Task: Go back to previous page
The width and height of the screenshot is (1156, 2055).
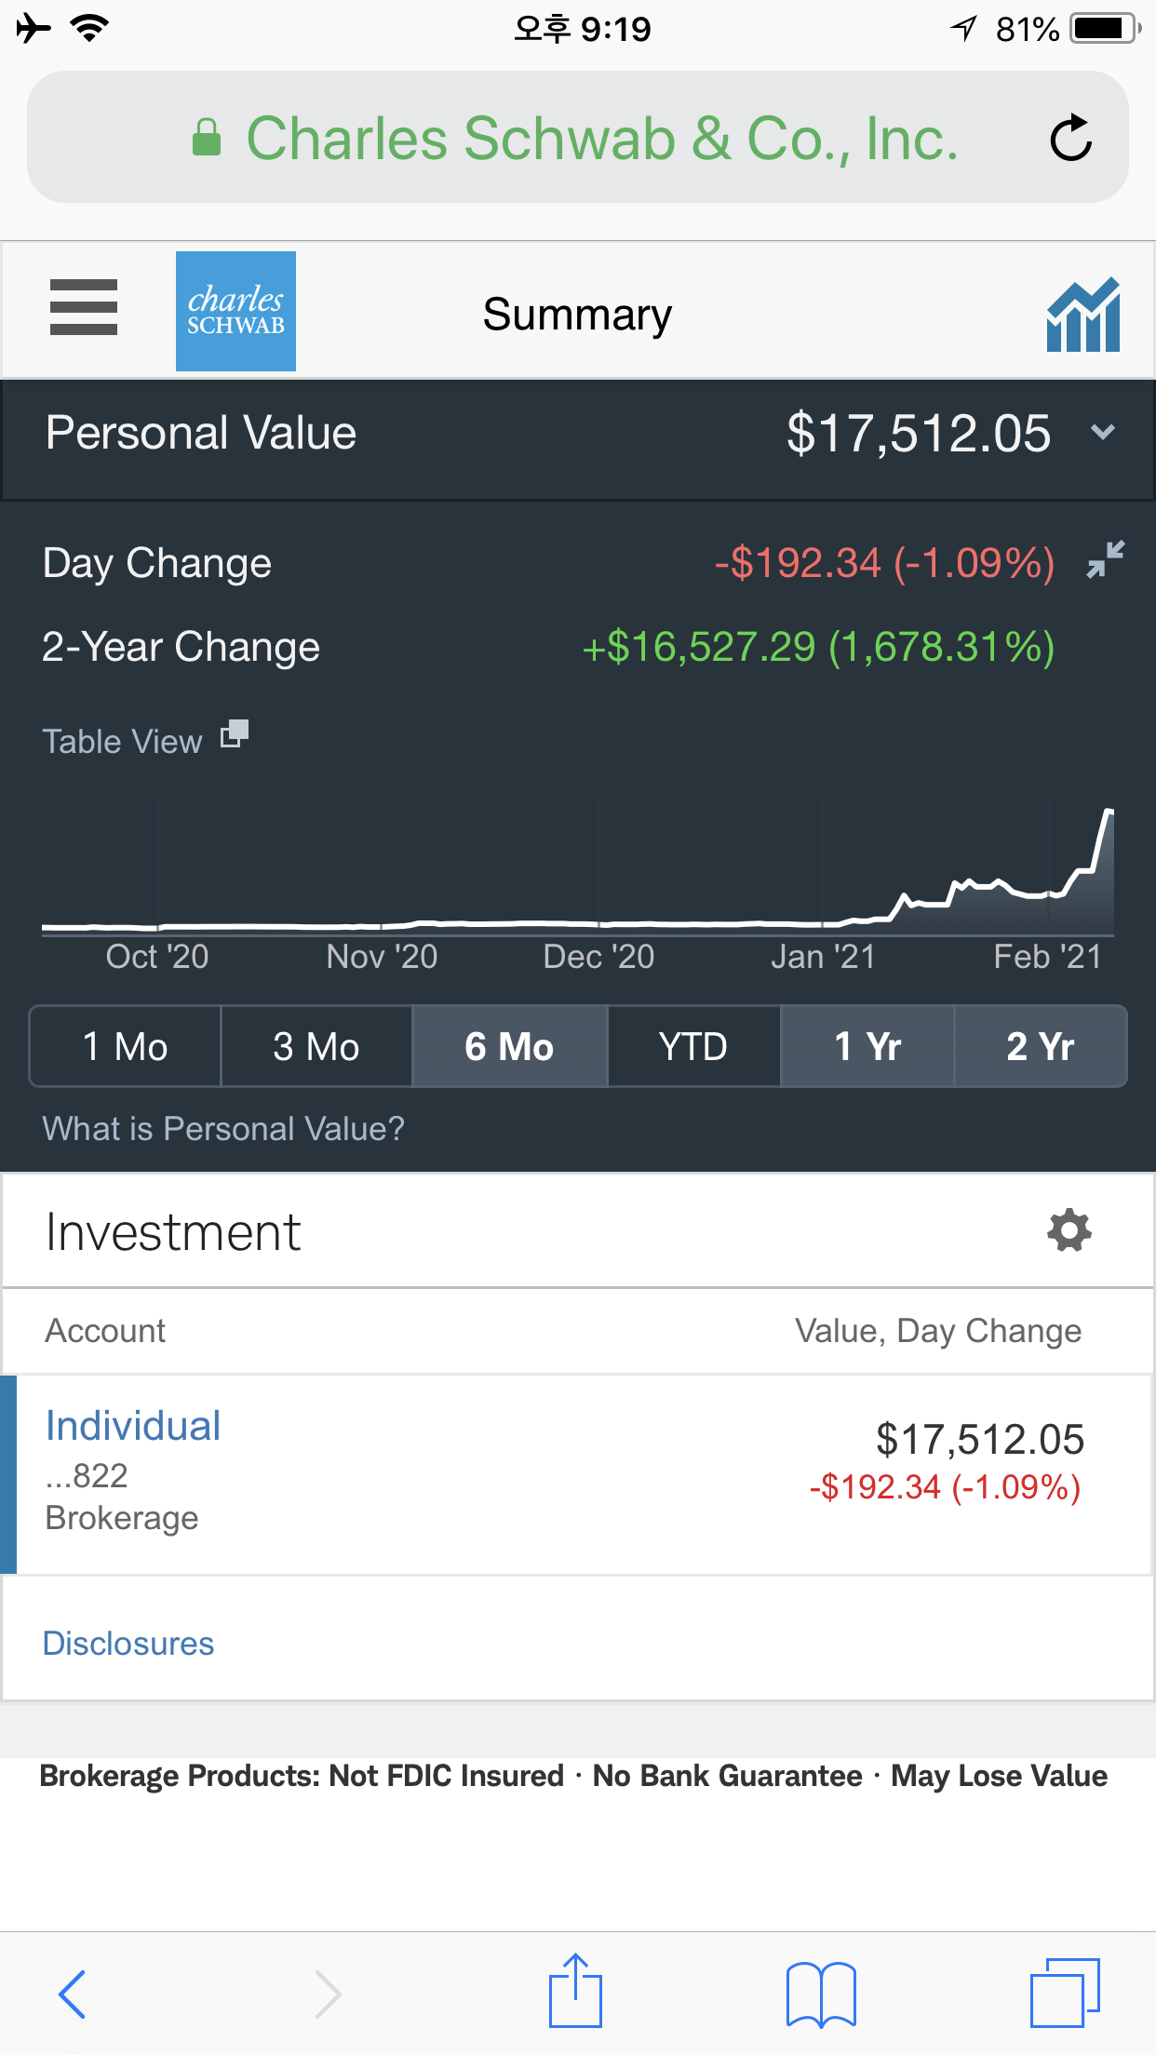Action: click(72, 1995)
